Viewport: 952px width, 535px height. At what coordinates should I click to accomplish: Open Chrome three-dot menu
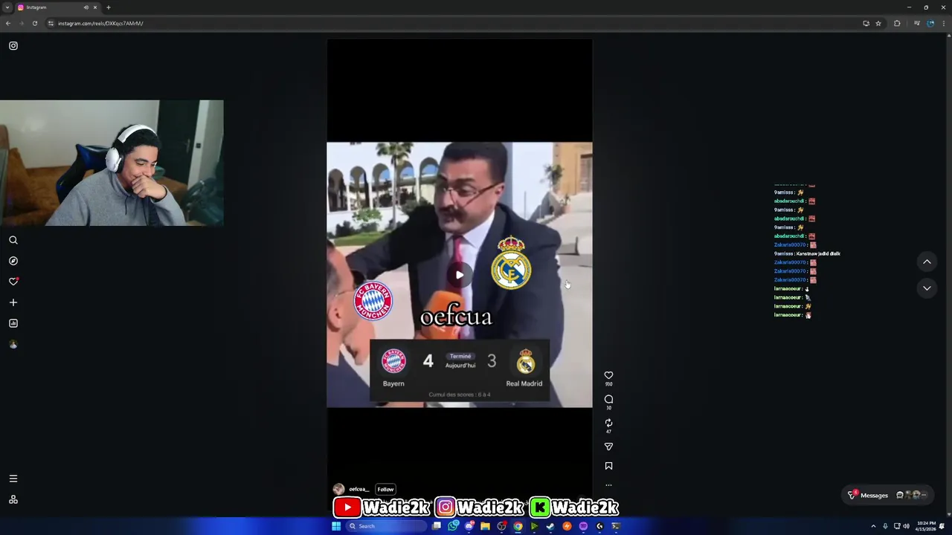tap(944, 23)
